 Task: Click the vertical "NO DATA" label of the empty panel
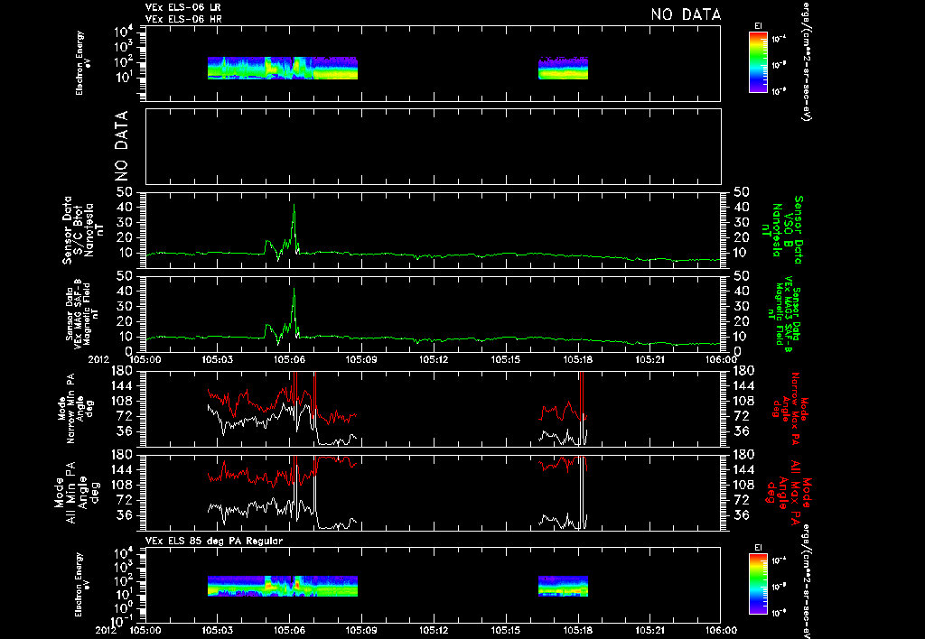pos(121,146)
